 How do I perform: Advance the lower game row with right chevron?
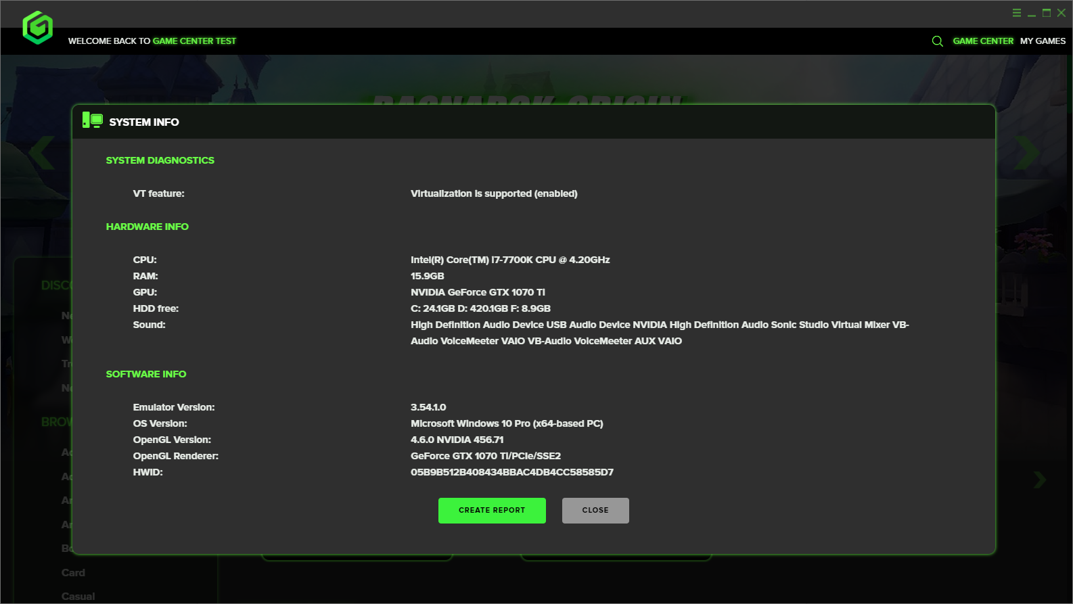[x=1040, y=480]
